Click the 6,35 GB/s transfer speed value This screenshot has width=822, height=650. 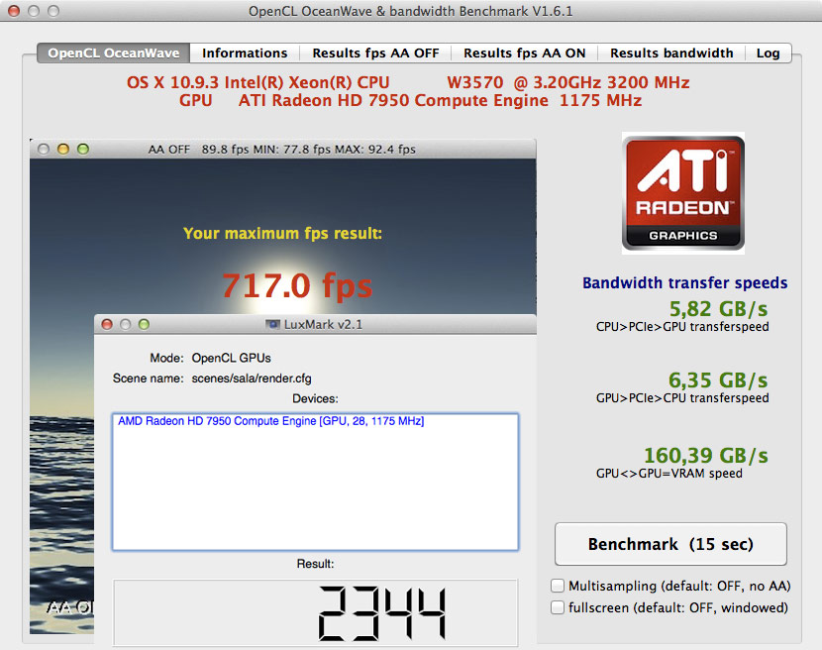point(718,379)
